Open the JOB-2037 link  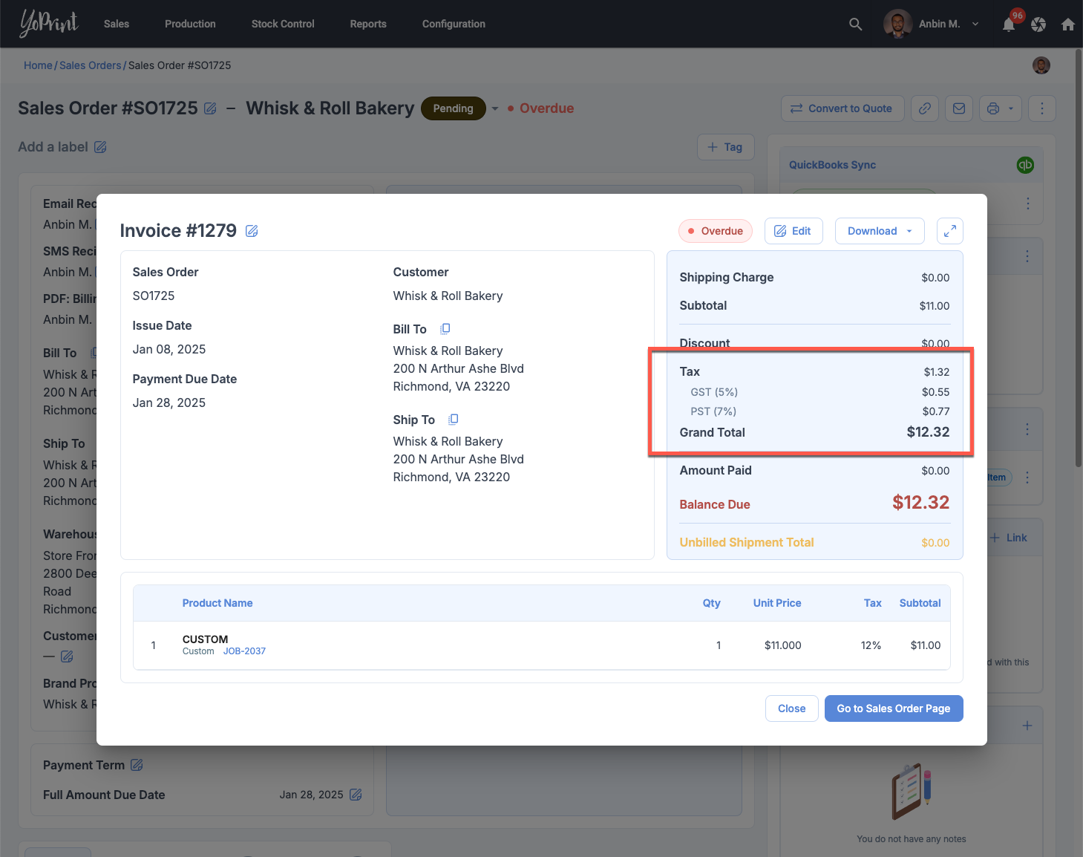pyautogui.click(x=244, y=651)
